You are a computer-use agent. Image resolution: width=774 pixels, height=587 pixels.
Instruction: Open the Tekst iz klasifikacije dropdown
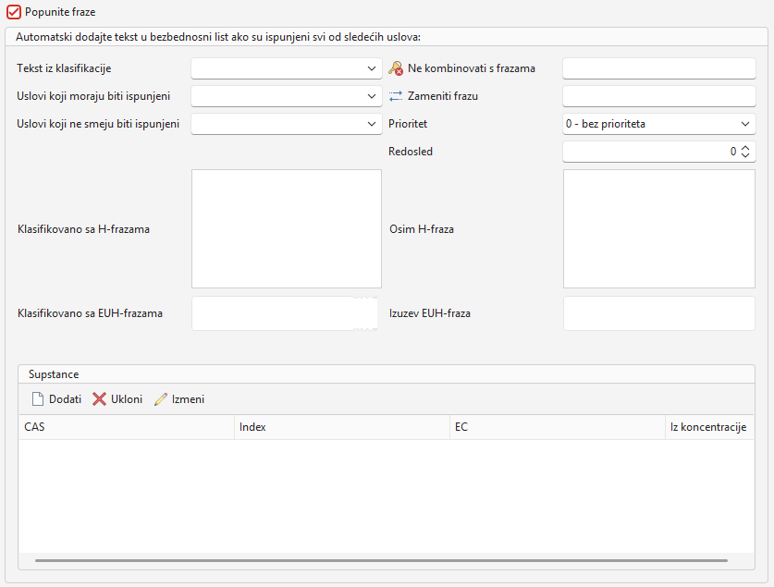point(287,68)
